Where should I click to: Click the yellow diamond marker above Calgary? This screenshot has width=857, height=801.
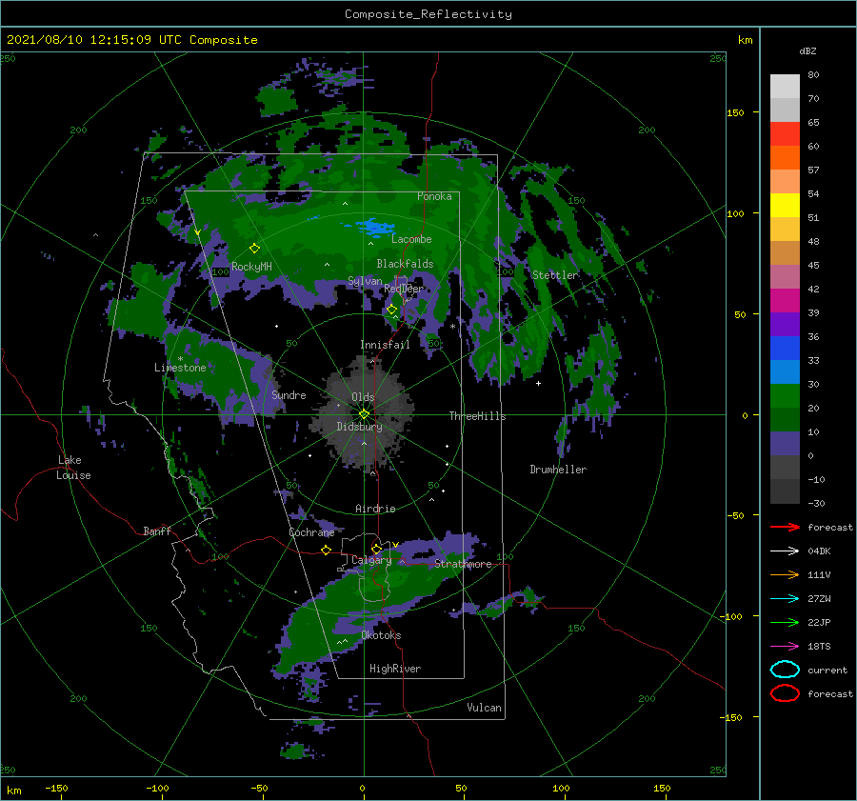click(376, 549)
